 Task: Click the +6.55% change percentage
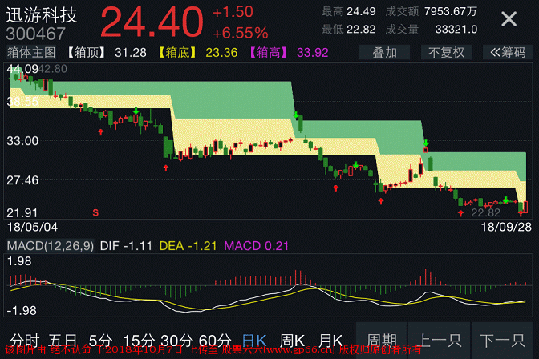(x=241, y=34)
